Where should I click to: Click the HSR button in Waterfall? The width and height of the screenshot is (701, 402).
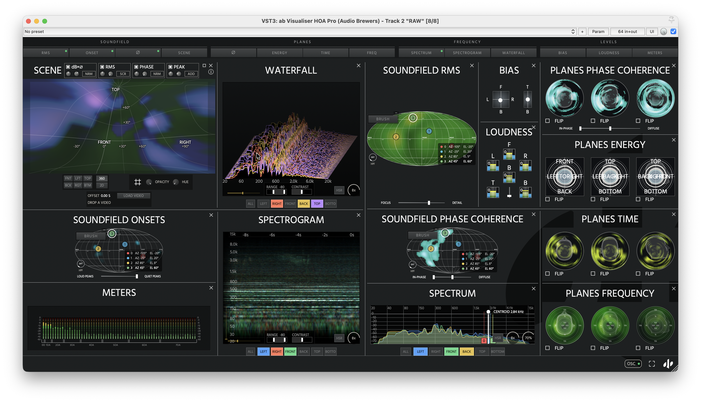339,190
